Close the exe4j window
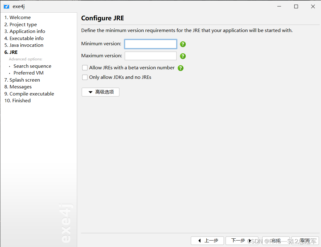The height and width of the screenshot is (247, 321). click(313, 6)
